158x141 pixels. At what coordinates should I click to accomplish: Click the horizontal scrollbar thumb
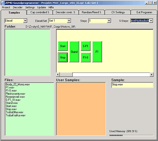[x=66, y=75]
